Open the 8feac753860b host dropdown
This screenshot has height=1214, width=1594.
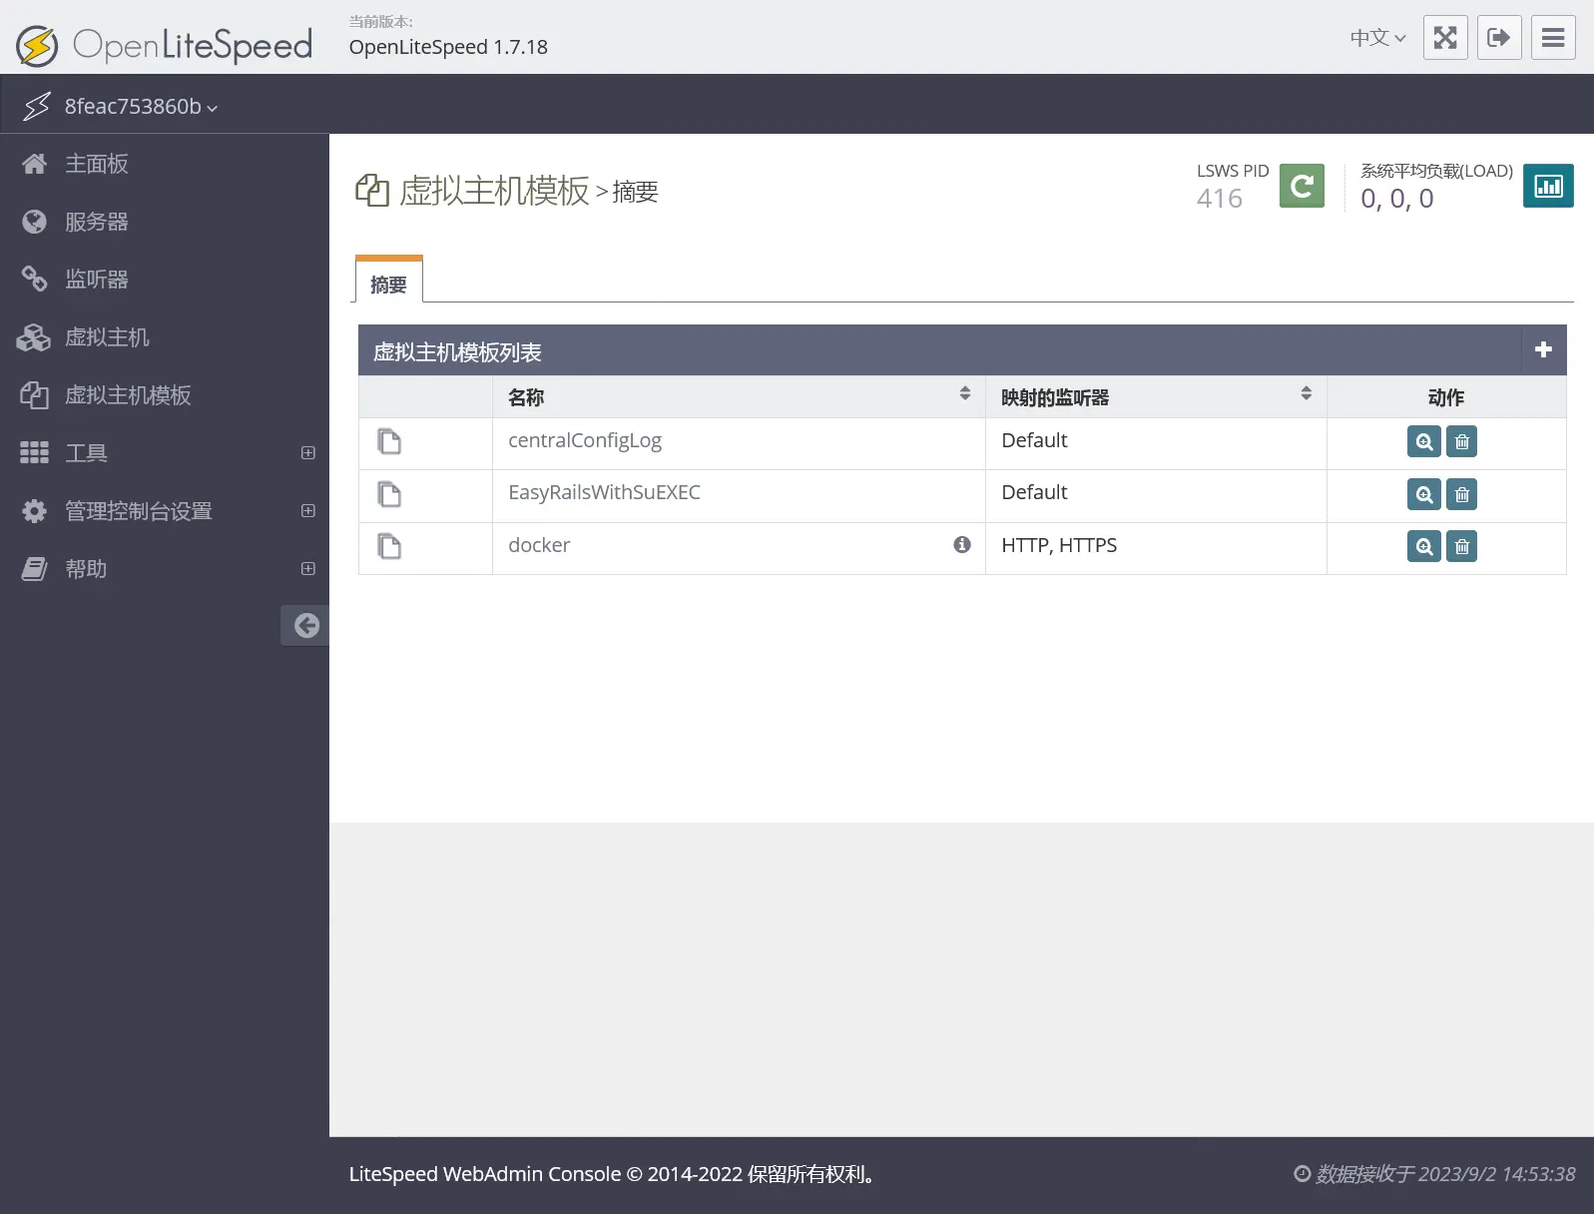[x=141, y=106]
